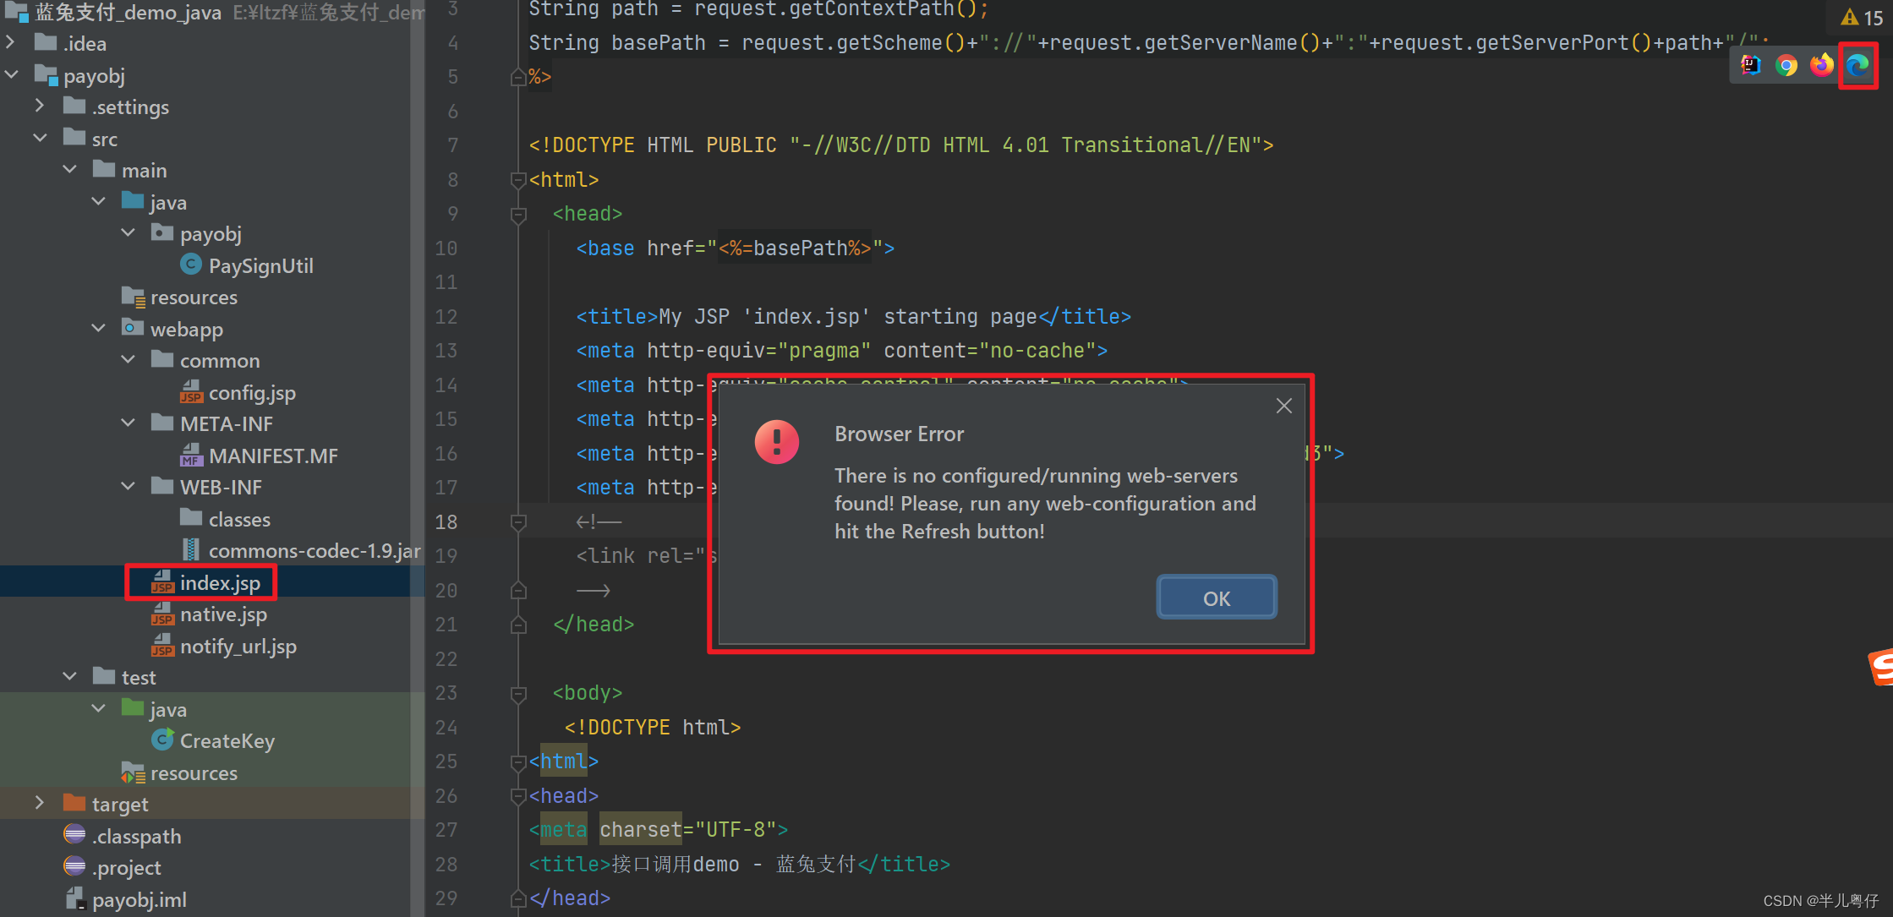Collapse the webapp folder node
The image size is (1893, 917).
coord(99,328)
